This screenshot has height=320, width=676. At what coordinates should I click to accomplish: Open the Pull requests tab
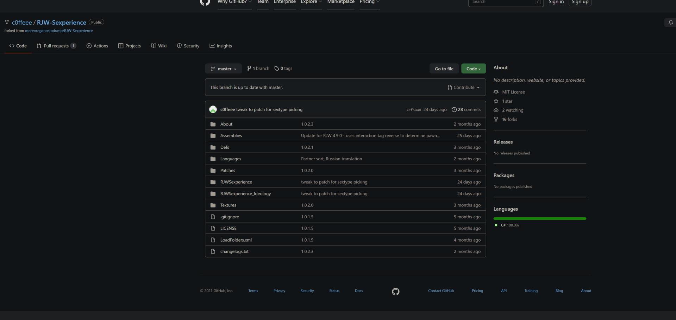[56, 46]
